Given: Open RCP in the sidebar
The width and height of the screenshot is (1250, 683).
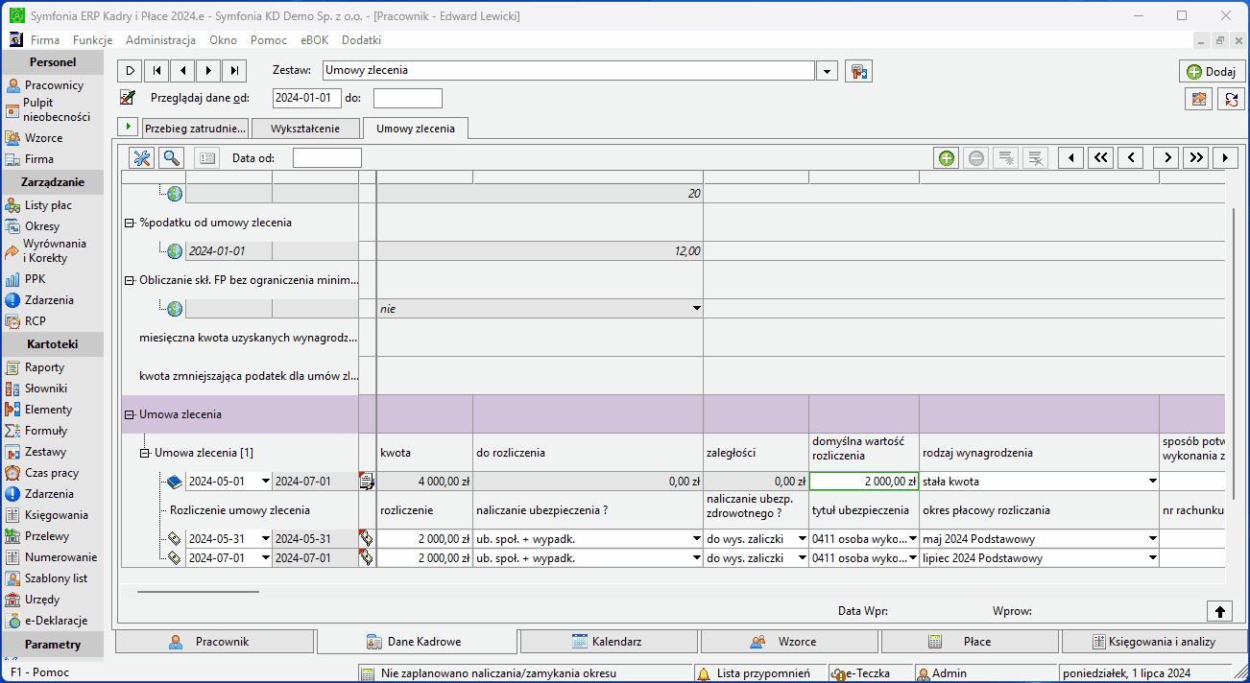Looking at the screenshot, I should tap(26, 321).
